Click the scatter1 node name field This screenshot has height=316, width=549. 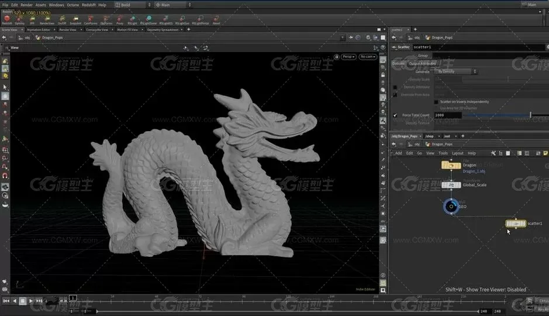(478, 47)
